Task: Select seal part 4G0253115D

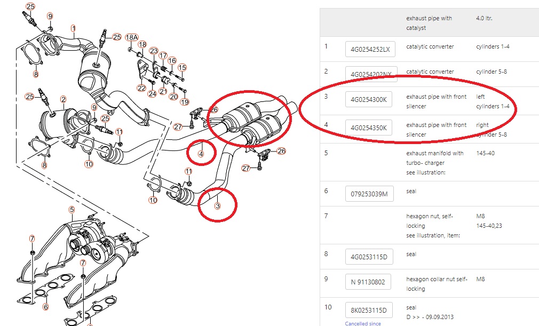Action: coord(369,257)
